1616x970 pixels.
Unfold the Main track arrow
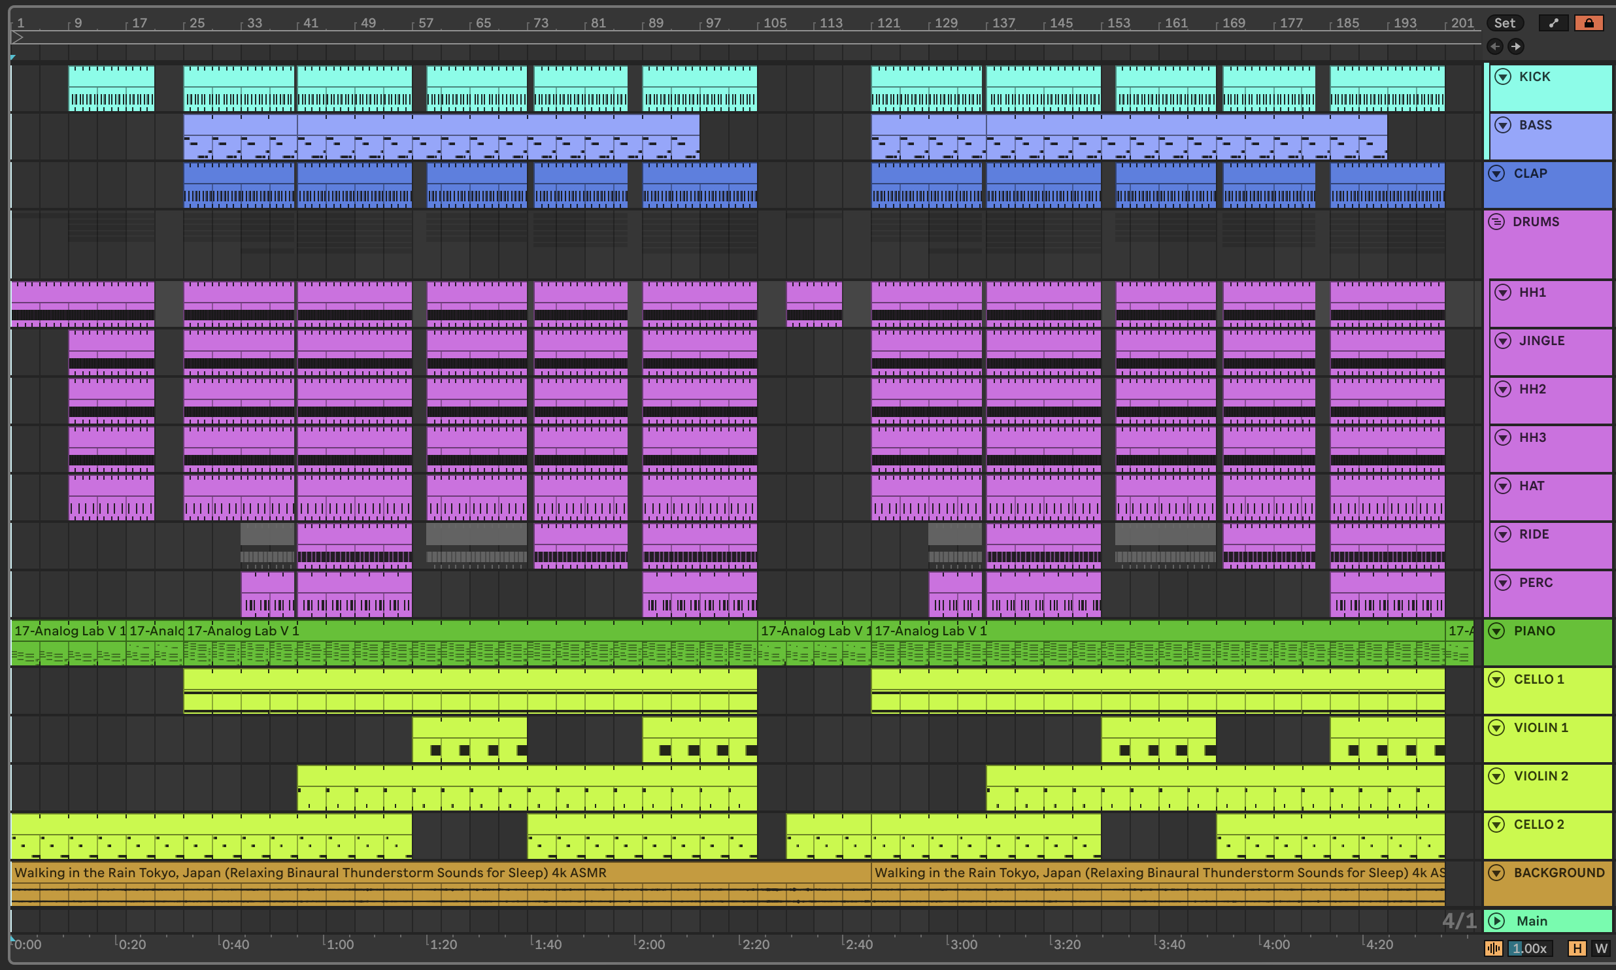[x=1496, y=921]
